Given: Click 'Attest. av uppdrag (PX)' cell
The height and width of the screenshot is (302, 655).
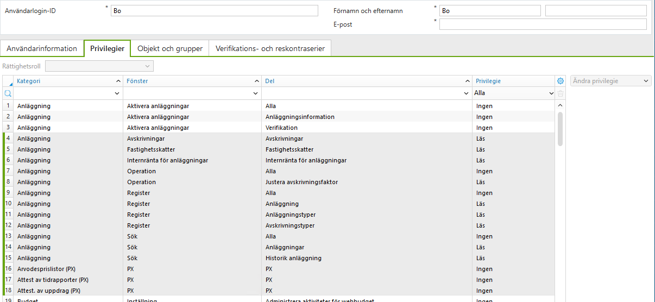Looking at the screenshot, I should tap(68, 291).
